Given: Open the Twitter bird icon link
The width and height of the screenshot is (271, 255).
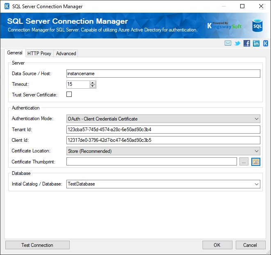Looking at the screenshot, I should pyautogui.click(x=237, y=43).
